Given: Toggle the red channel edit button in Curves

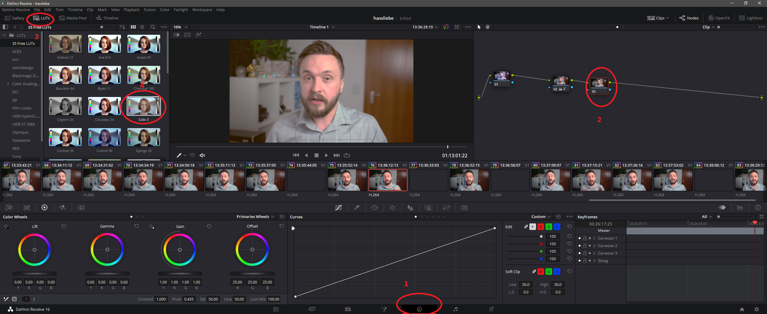Looking at the screenshot, I should (x=540, y=227).
